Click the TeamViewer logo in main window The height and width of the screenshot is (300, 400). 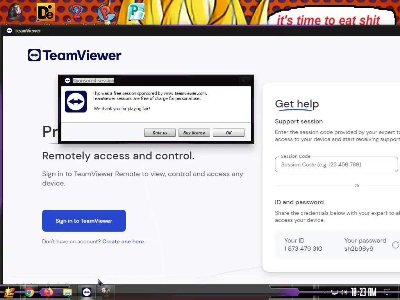point(75,55)
